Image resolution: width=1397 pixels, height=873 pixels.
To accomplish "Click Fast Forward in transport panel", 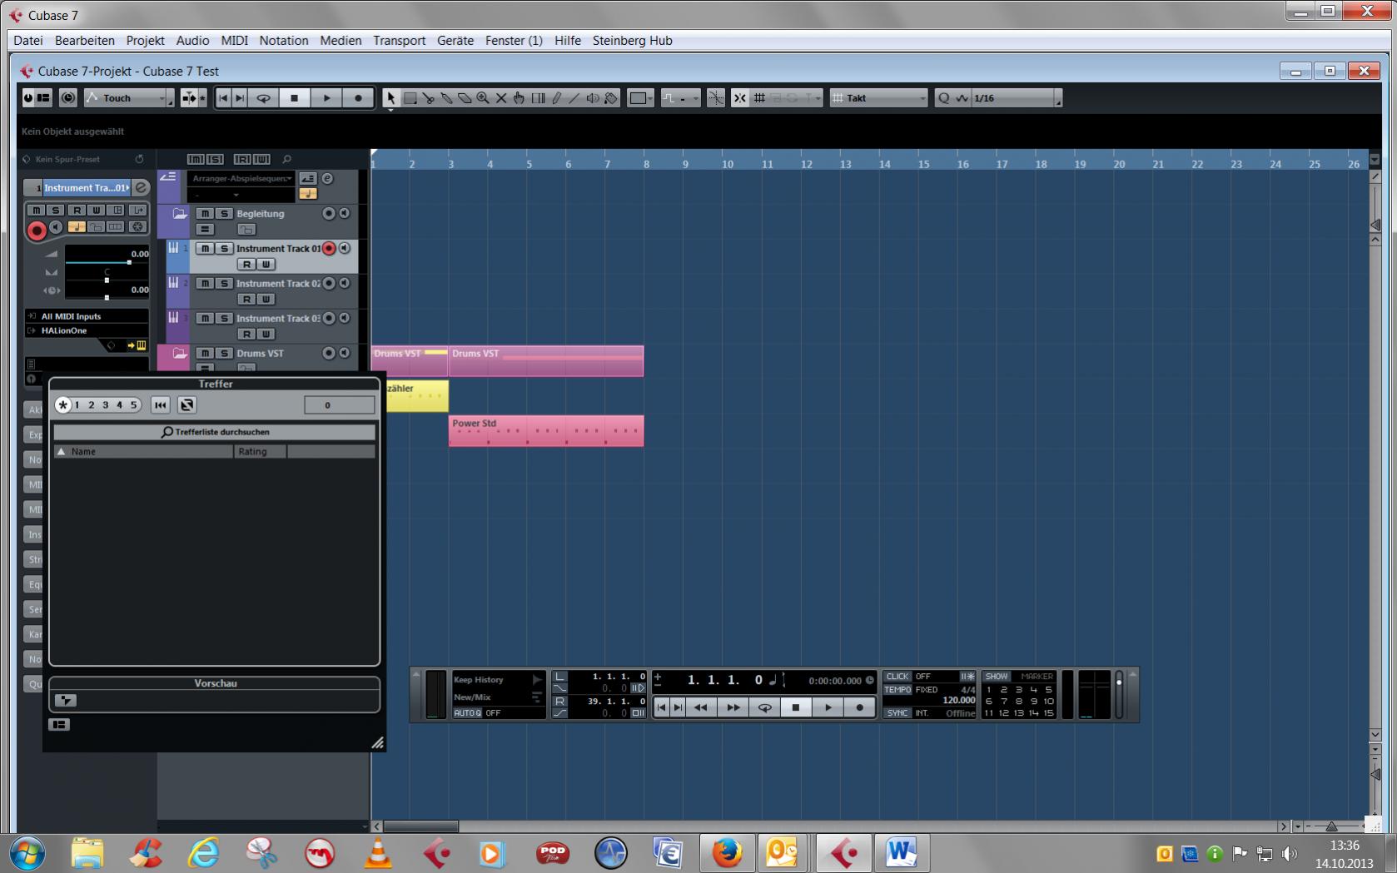I will pyautogui.click(x=733, y=707).
